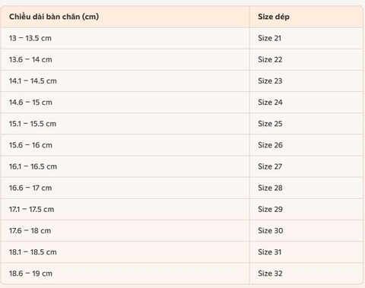Click the '14.6 – 15 cm' cell
365x288 pixels.
point(125,103)
